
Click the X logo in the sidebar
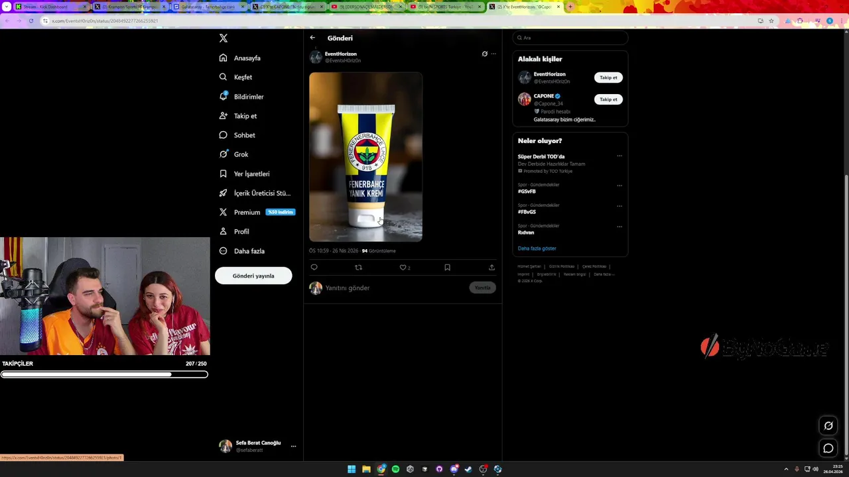[x=224, y=38]
